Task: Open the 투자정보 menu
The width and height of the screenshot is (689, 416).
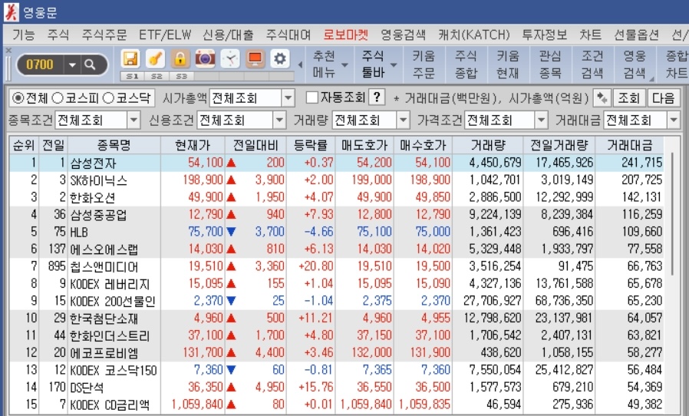Action: coord(545,35)
